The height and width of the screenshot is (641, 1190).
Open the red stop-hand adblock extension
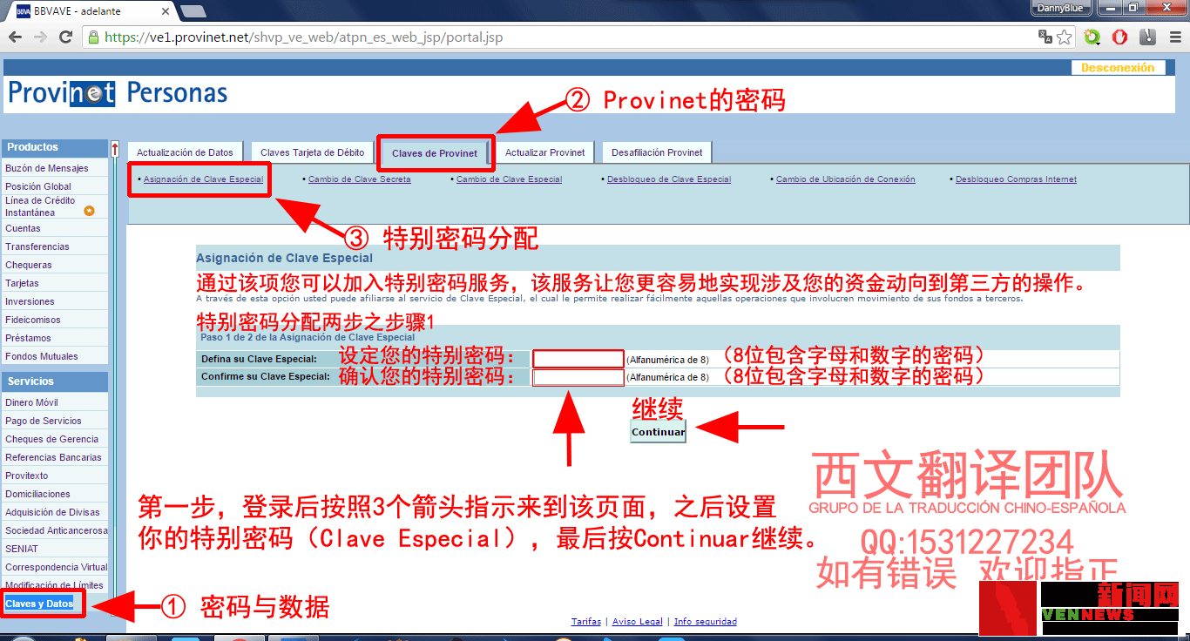1120,37
